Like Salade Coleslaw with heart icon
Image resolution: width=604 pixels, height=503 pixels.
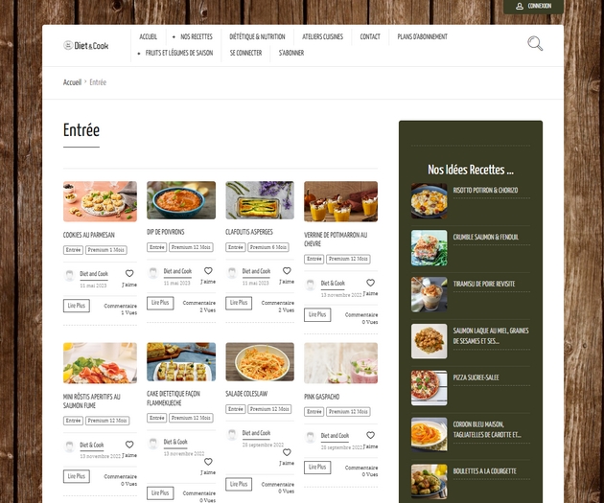click(x=287, y=452)
